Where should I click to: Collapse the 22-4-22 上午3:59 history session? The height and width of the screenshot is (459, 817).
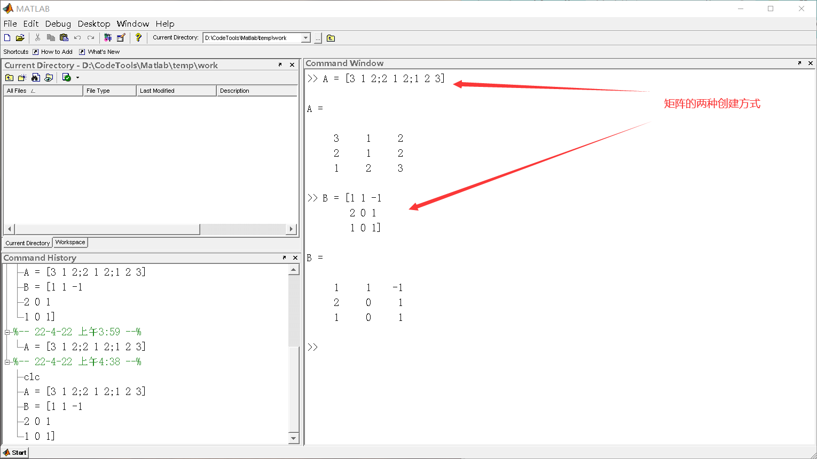pos(7,332)
